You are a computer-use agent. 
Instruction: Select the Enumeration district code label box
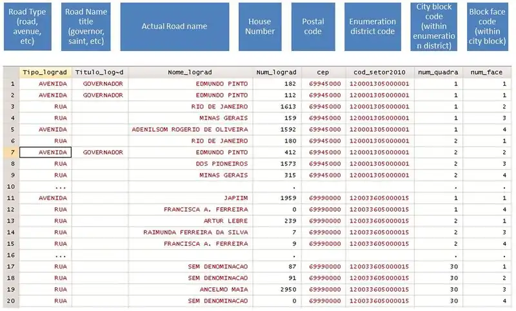point(372,26)
